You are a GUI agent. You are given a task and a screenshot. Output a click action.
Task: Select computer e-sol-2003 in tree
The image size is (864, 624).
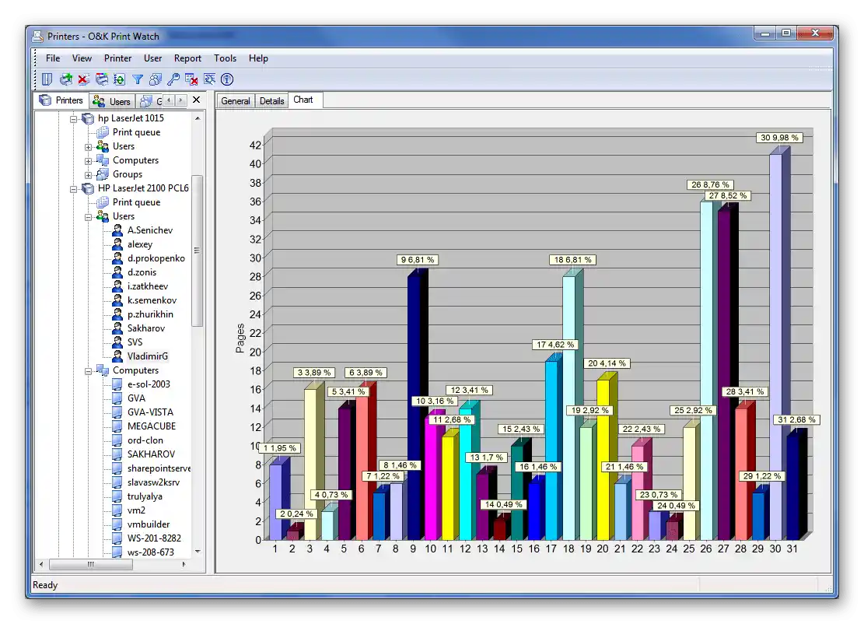coord(149,384)
